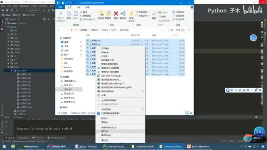Click Select all in the ribbon

click(178, 12)
